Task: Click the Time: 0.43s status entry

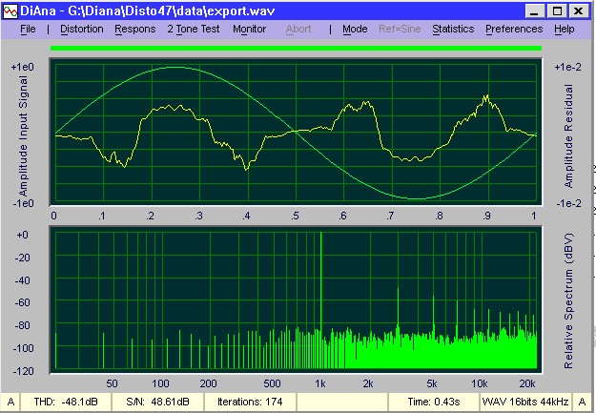Action: (x=434, y=402)
